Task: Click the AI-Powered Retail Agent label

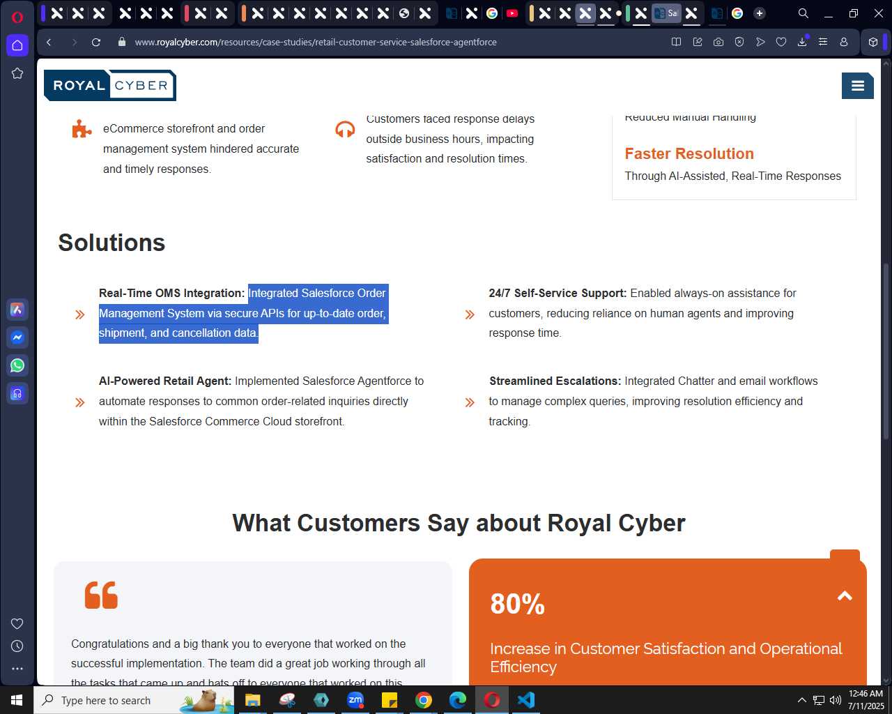Action: coord(165,381)
